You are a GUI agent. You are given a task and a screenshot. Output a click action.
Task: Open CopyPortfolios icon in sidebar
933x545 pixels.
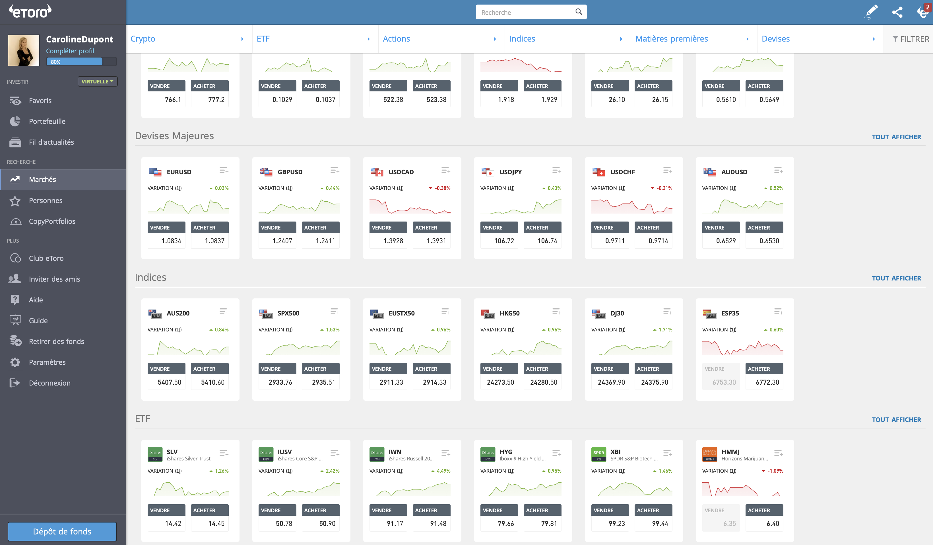point(15,221)
